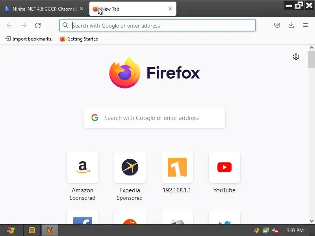Go back to previous page
The image size is (315, 236).
(9, 26)
